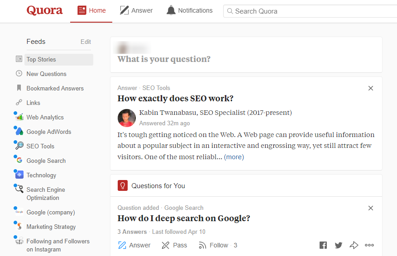Open the SEO Tools feed icon
Viewport: 397px width, 256px height.
point(19,146)
